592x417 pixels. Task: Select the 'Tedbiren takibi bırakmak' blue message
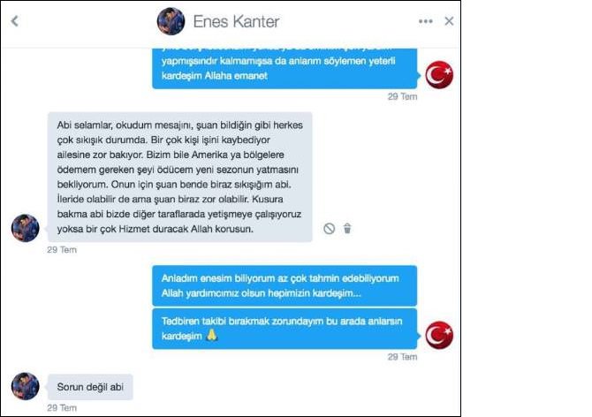[x=285, y=329]
